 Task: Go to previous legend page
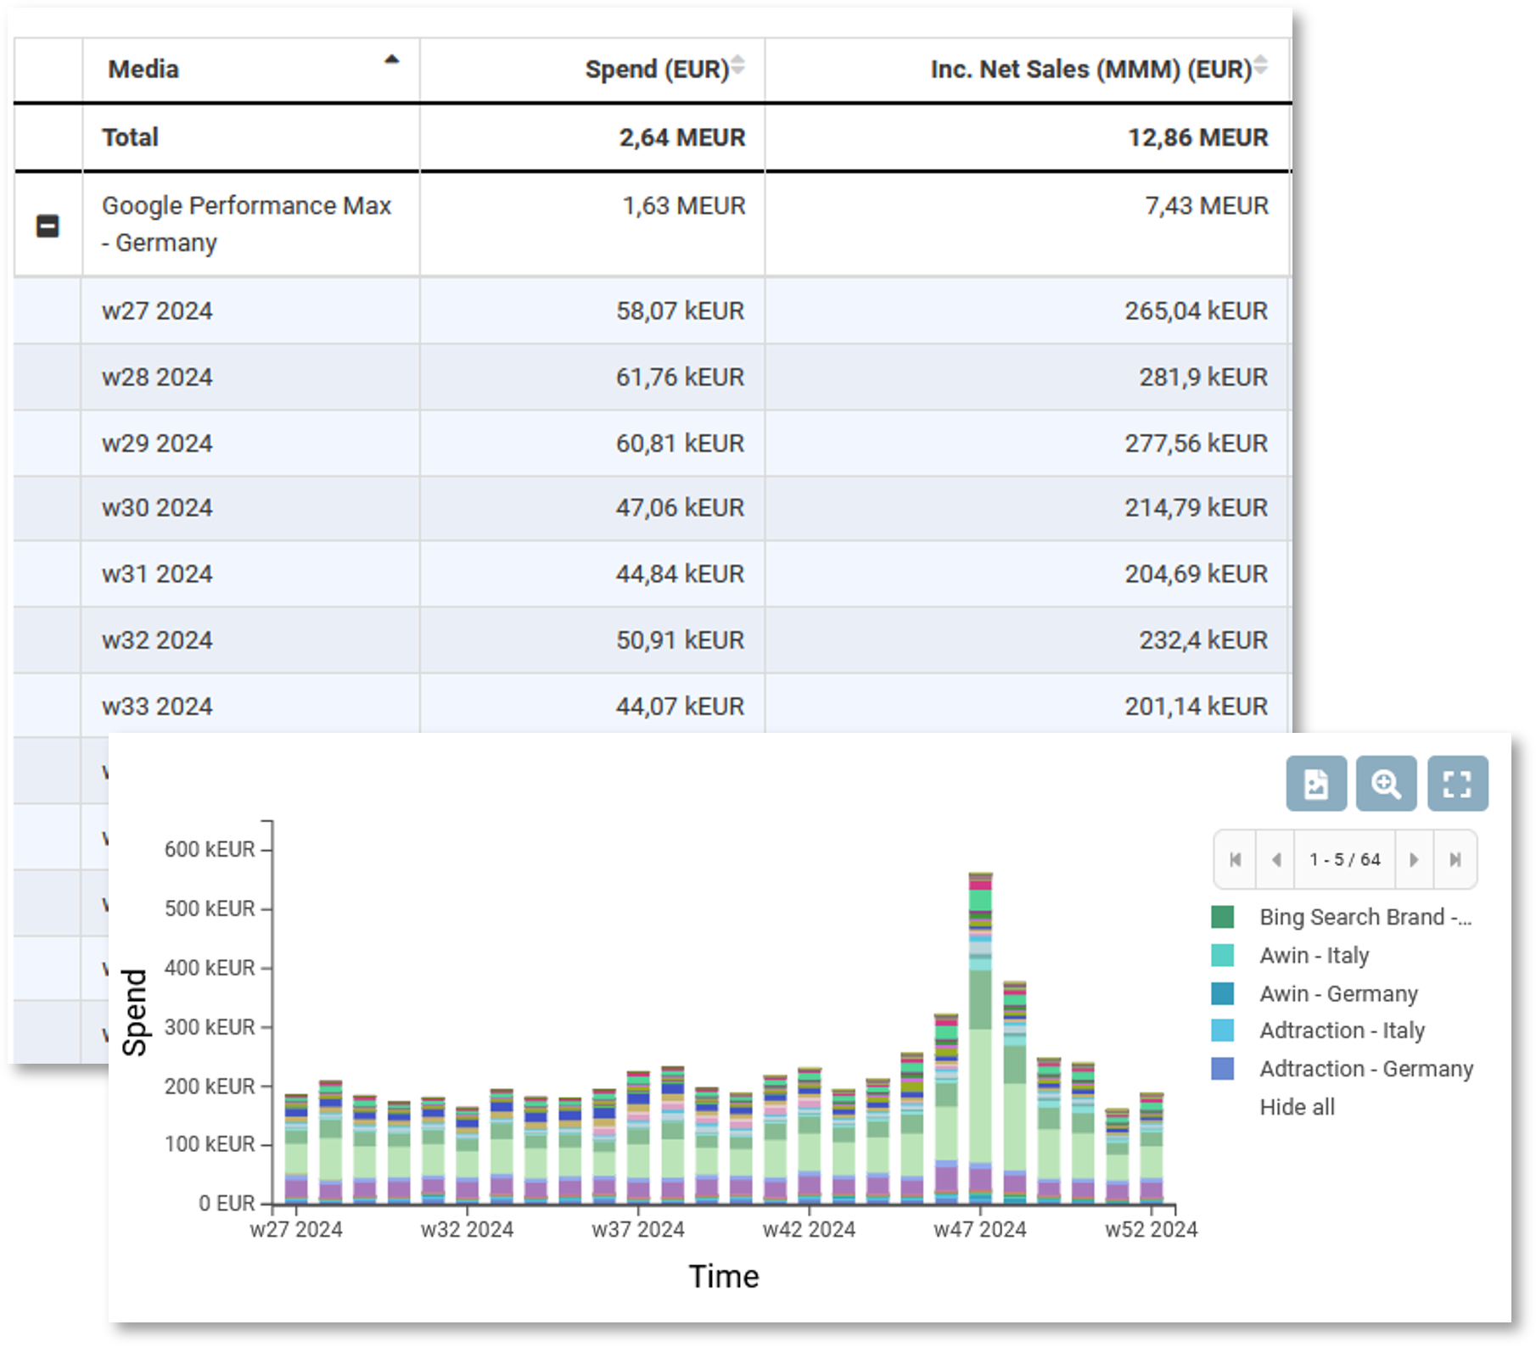(1276, 859)
